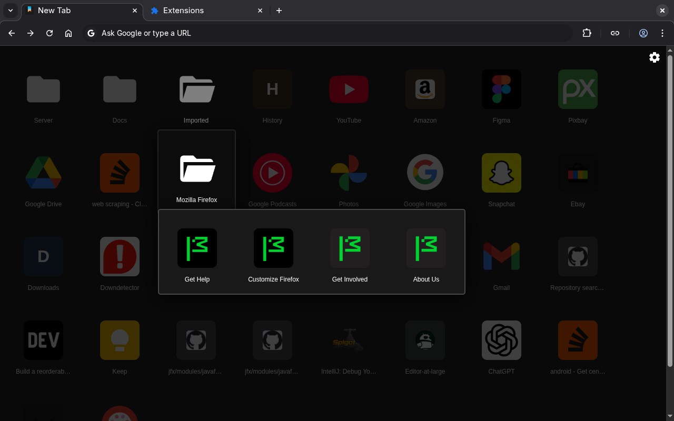Open the Editor-at-large shortcut

point(425,347)
